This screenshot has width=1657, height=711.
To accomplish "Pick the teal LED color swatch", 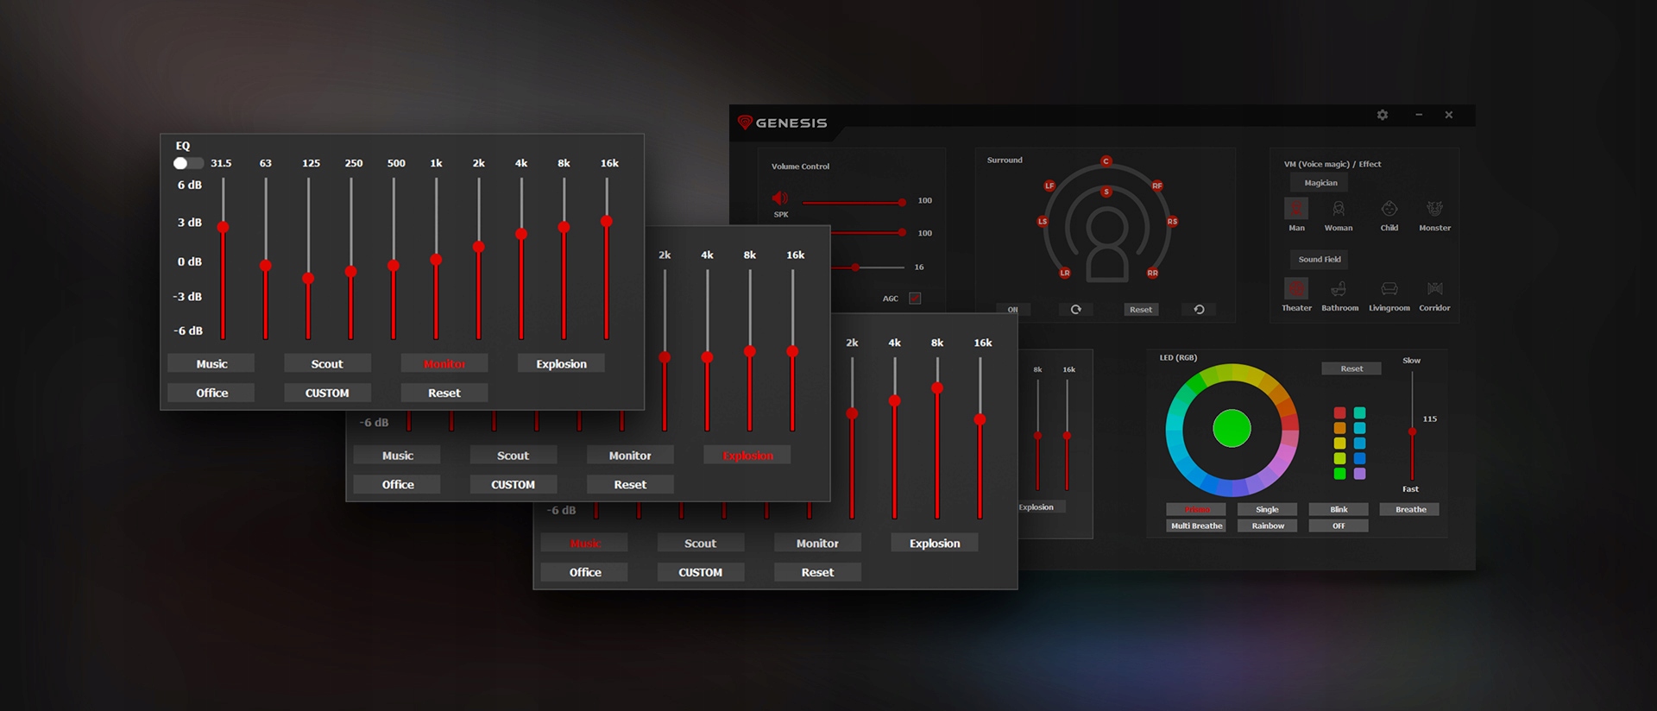I will coord(1360,413).
